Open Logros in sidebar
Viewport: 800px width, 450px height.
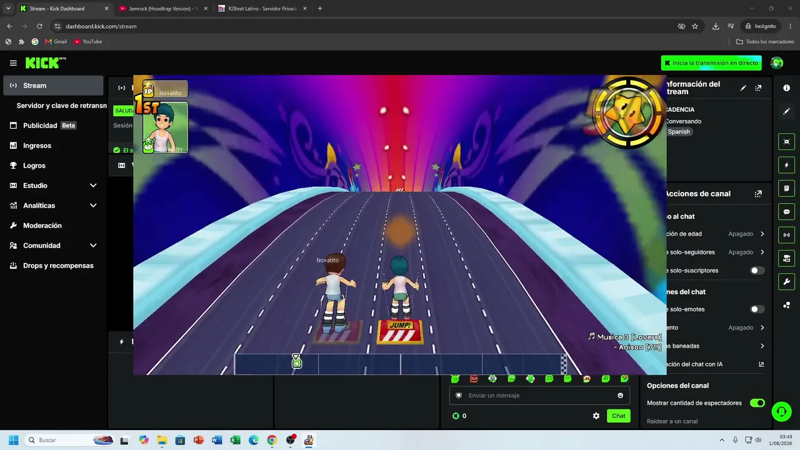tap(53, 166)
